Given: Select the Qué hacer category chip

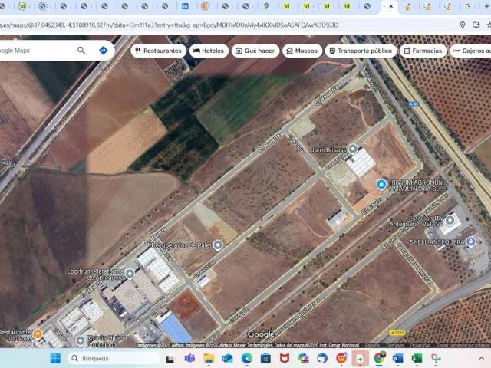Looking at the screenshot, I should 255,51.
